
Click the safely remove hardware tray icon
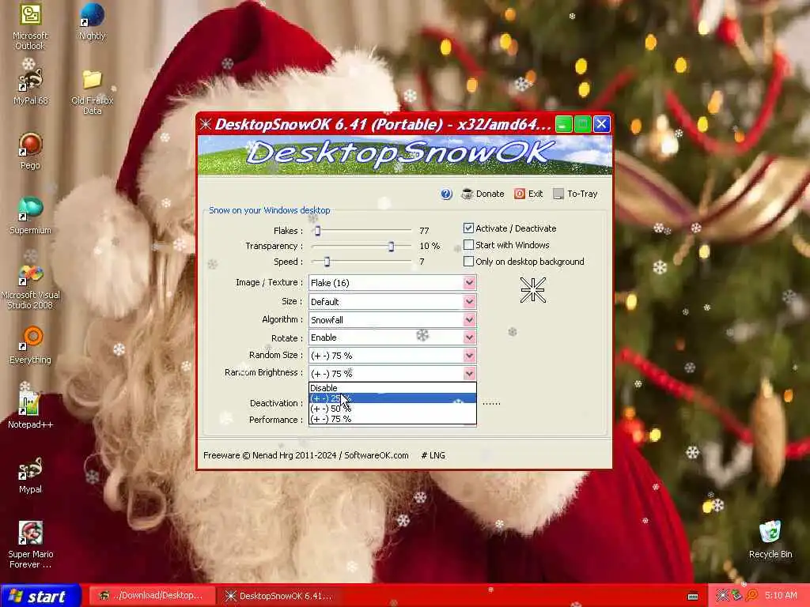click(x=736, y=596)
